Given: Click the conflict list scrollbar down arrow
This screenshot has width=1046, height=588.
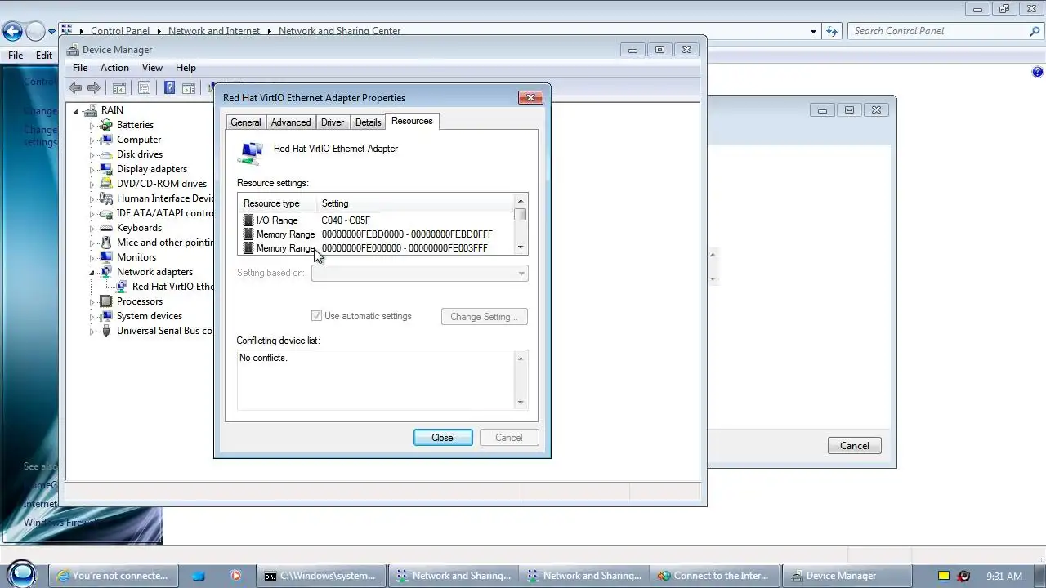Looking at the screenshot, I should pyautogui.click(x=521, y=403).
